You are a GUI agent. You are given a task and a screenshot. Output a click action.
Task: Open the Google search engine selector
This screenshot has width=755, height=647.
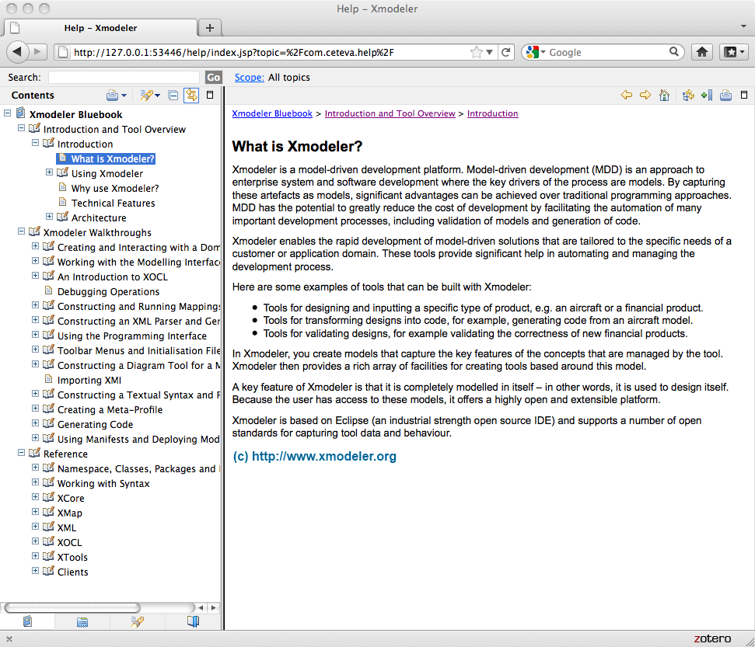pos(536,52)
